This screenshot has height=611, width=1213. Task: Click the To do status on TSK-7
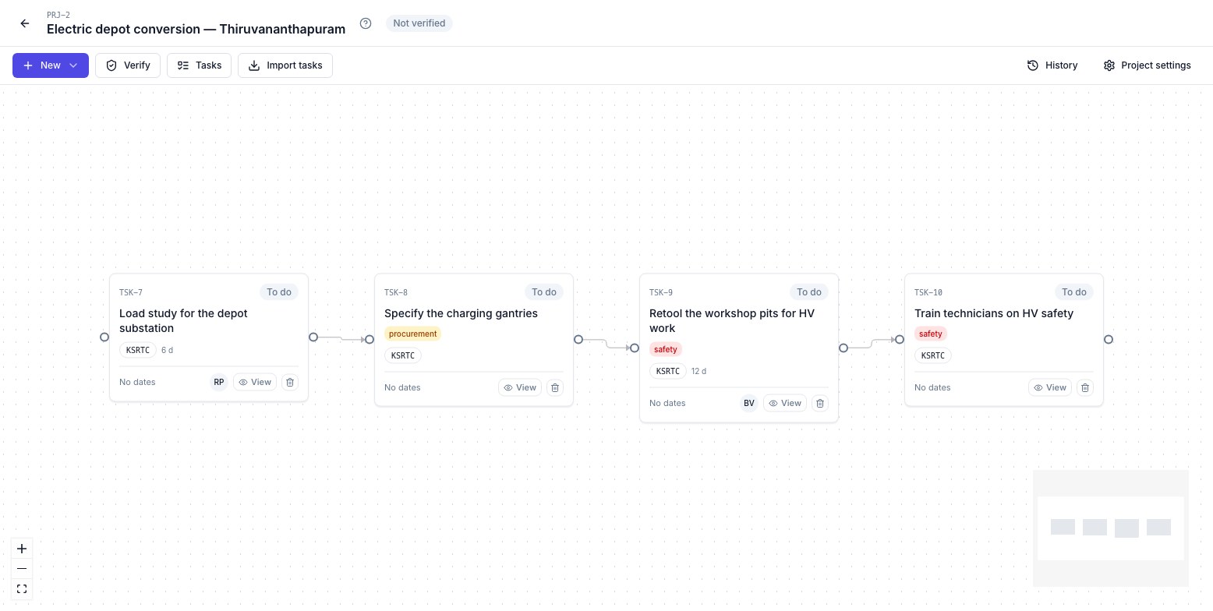pyautogui.click(x=279, y=292)
